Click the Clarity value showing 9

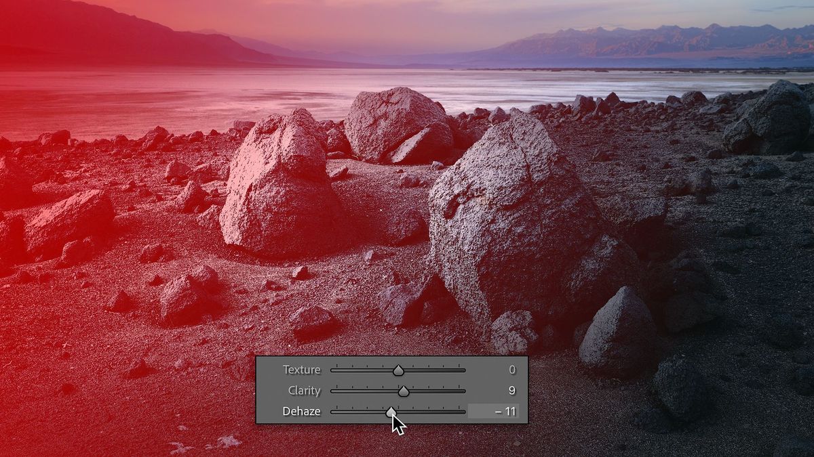[513, 391]
